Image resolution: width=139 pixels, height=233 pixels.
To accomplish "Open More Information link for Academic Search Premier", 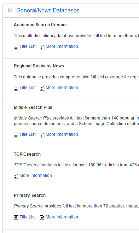I will click(x=62, y=46).
